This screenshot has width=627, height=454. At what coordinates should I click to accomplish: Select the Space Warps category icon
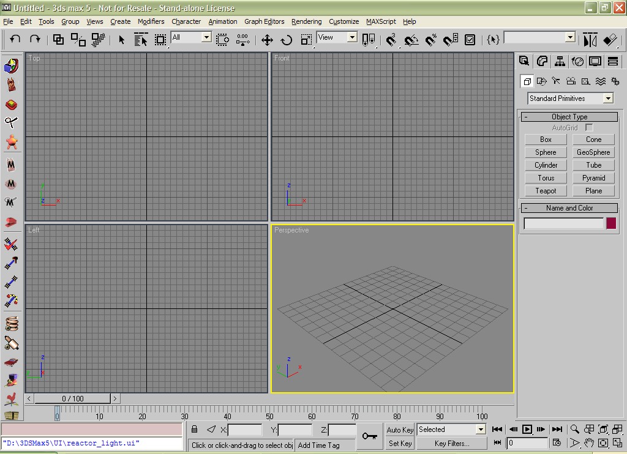click(600, 81)
